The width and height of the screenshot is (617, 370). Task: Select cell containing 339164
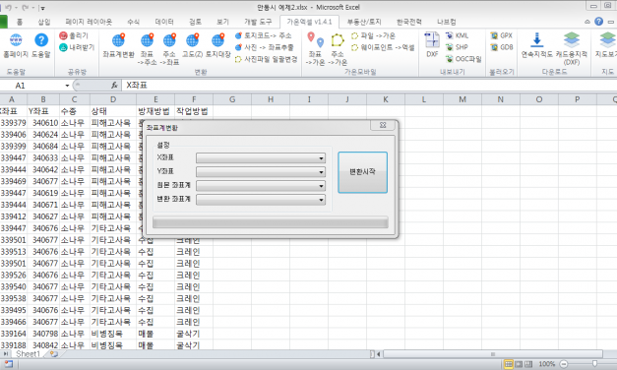click(x=14, y=334)
